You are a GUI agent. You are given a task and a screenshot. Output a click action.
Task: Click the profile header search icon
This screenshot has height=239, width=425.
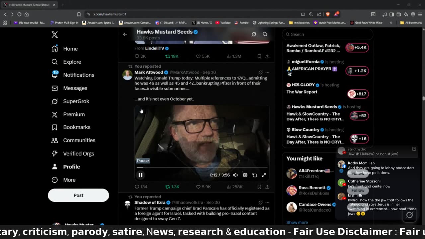click(265, 34)
